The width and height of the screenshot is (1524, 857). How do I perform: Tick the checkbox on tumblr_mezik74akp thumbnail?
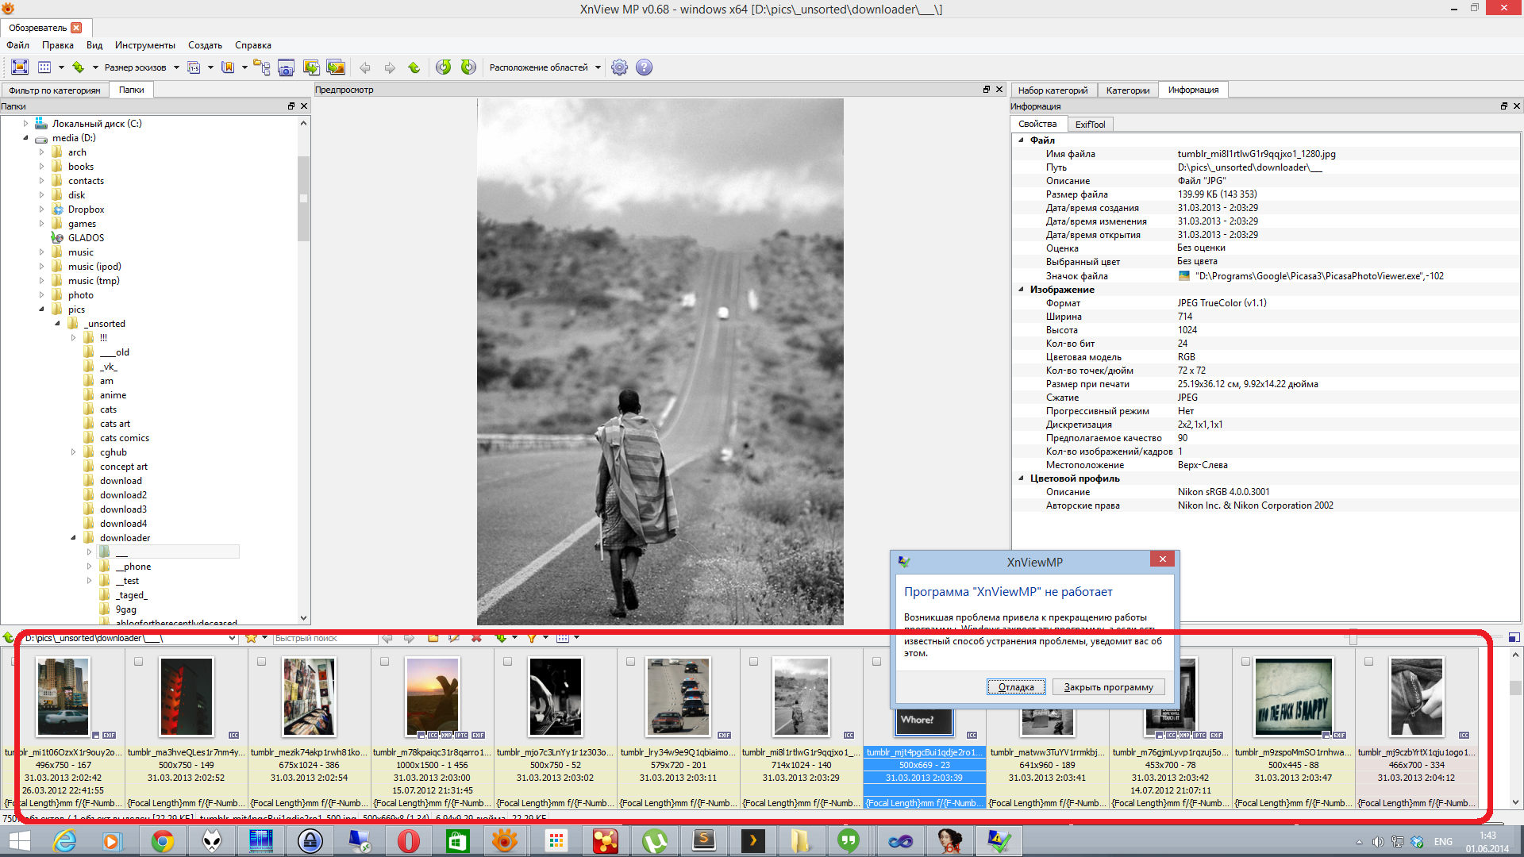click(x=261, y=661)
